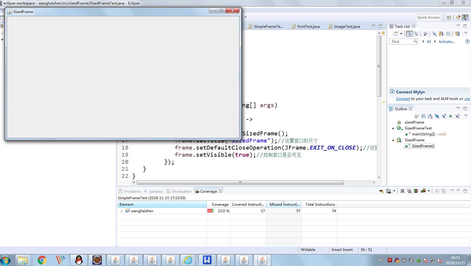Open Internet Explorer from taskbar
471x266 pixels.
pyautogui.click(x=188, y=260)
